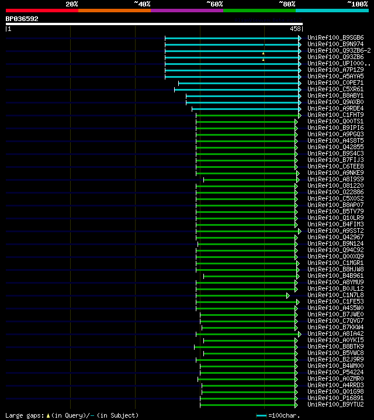Open hit UniRef100_B9SGB6
Screen dimensions: 374x420
(335, 37)
